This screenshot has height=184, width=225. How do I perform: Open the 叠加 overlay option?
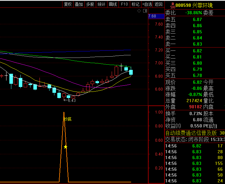coord(79,4)
